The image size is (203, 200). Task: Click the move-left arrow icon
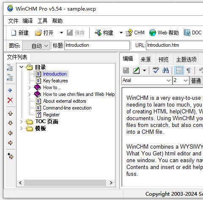coord(10,133)
